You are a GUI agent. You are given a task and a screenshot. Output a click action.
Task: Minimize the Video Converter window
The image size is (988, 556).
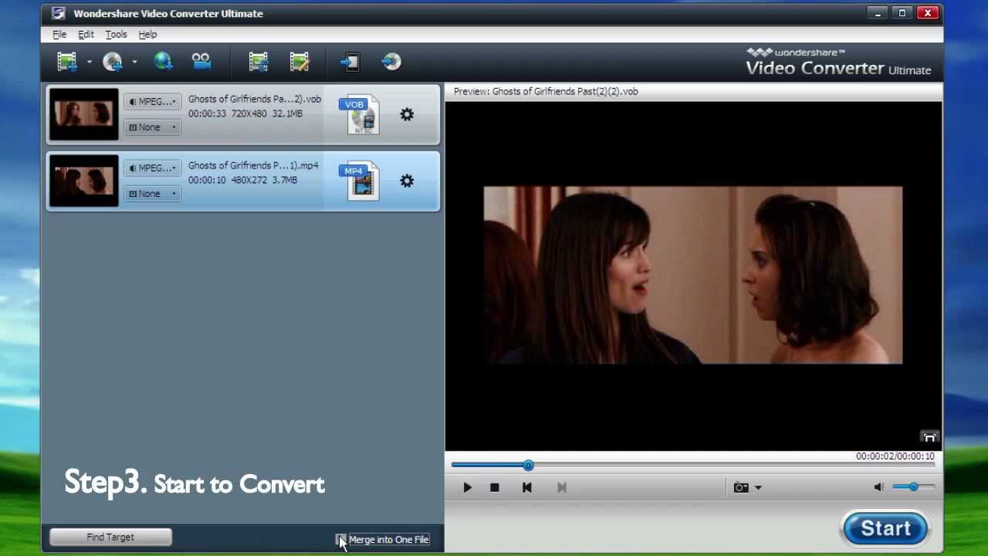pos(878,13)
